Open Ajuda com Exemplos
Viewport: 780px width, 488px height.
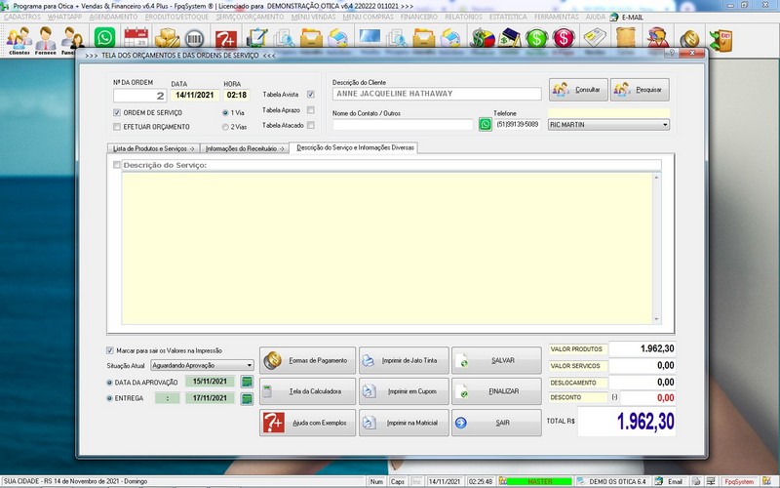click(x=307, y=423)
